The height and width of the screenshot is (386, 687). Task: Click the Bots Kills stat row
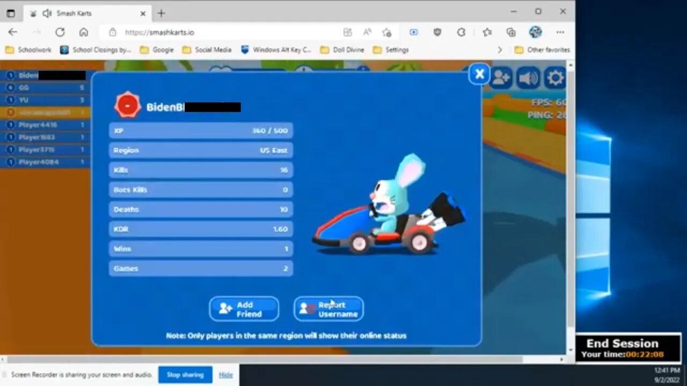click(x=201, y=189)
